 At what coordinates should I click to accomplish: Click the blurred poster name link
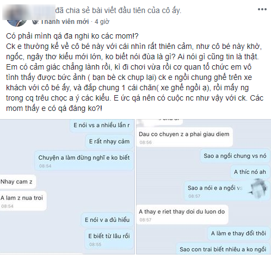[29, 12]
